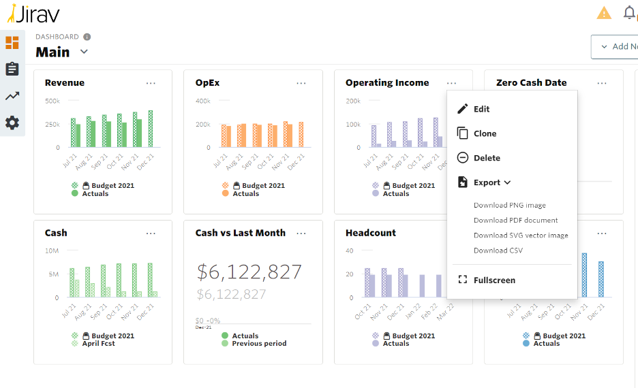Click Download CSV option
The image size is (638, 388).
[498, 250]
